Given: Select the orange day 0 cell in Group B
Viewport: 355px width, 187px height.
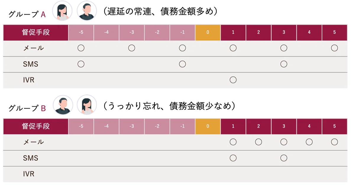Looking at the screenshot, I should (208, 127).
